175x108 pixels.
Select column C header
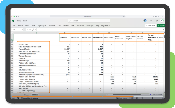[36, 33]
